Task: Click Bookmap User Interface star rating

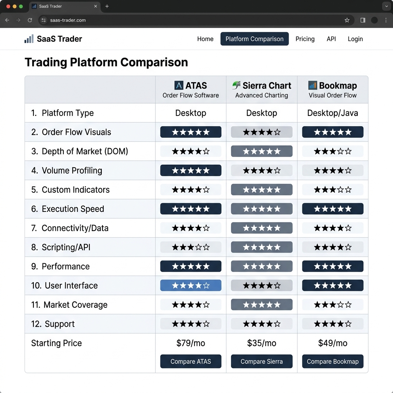Action: tap(333, 285)
